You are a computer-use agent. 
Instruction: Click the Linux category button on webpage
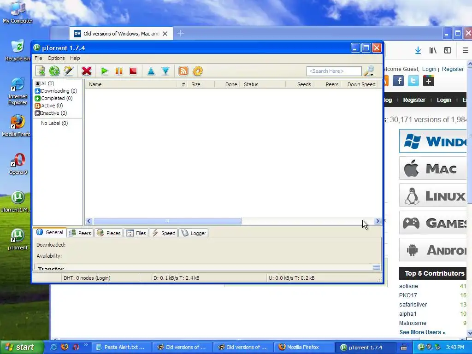click(x=433, y=195)
